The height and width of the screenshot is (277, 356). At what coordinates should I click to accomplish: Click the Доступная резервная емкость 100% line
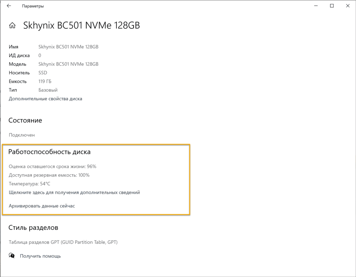[49, 175]
